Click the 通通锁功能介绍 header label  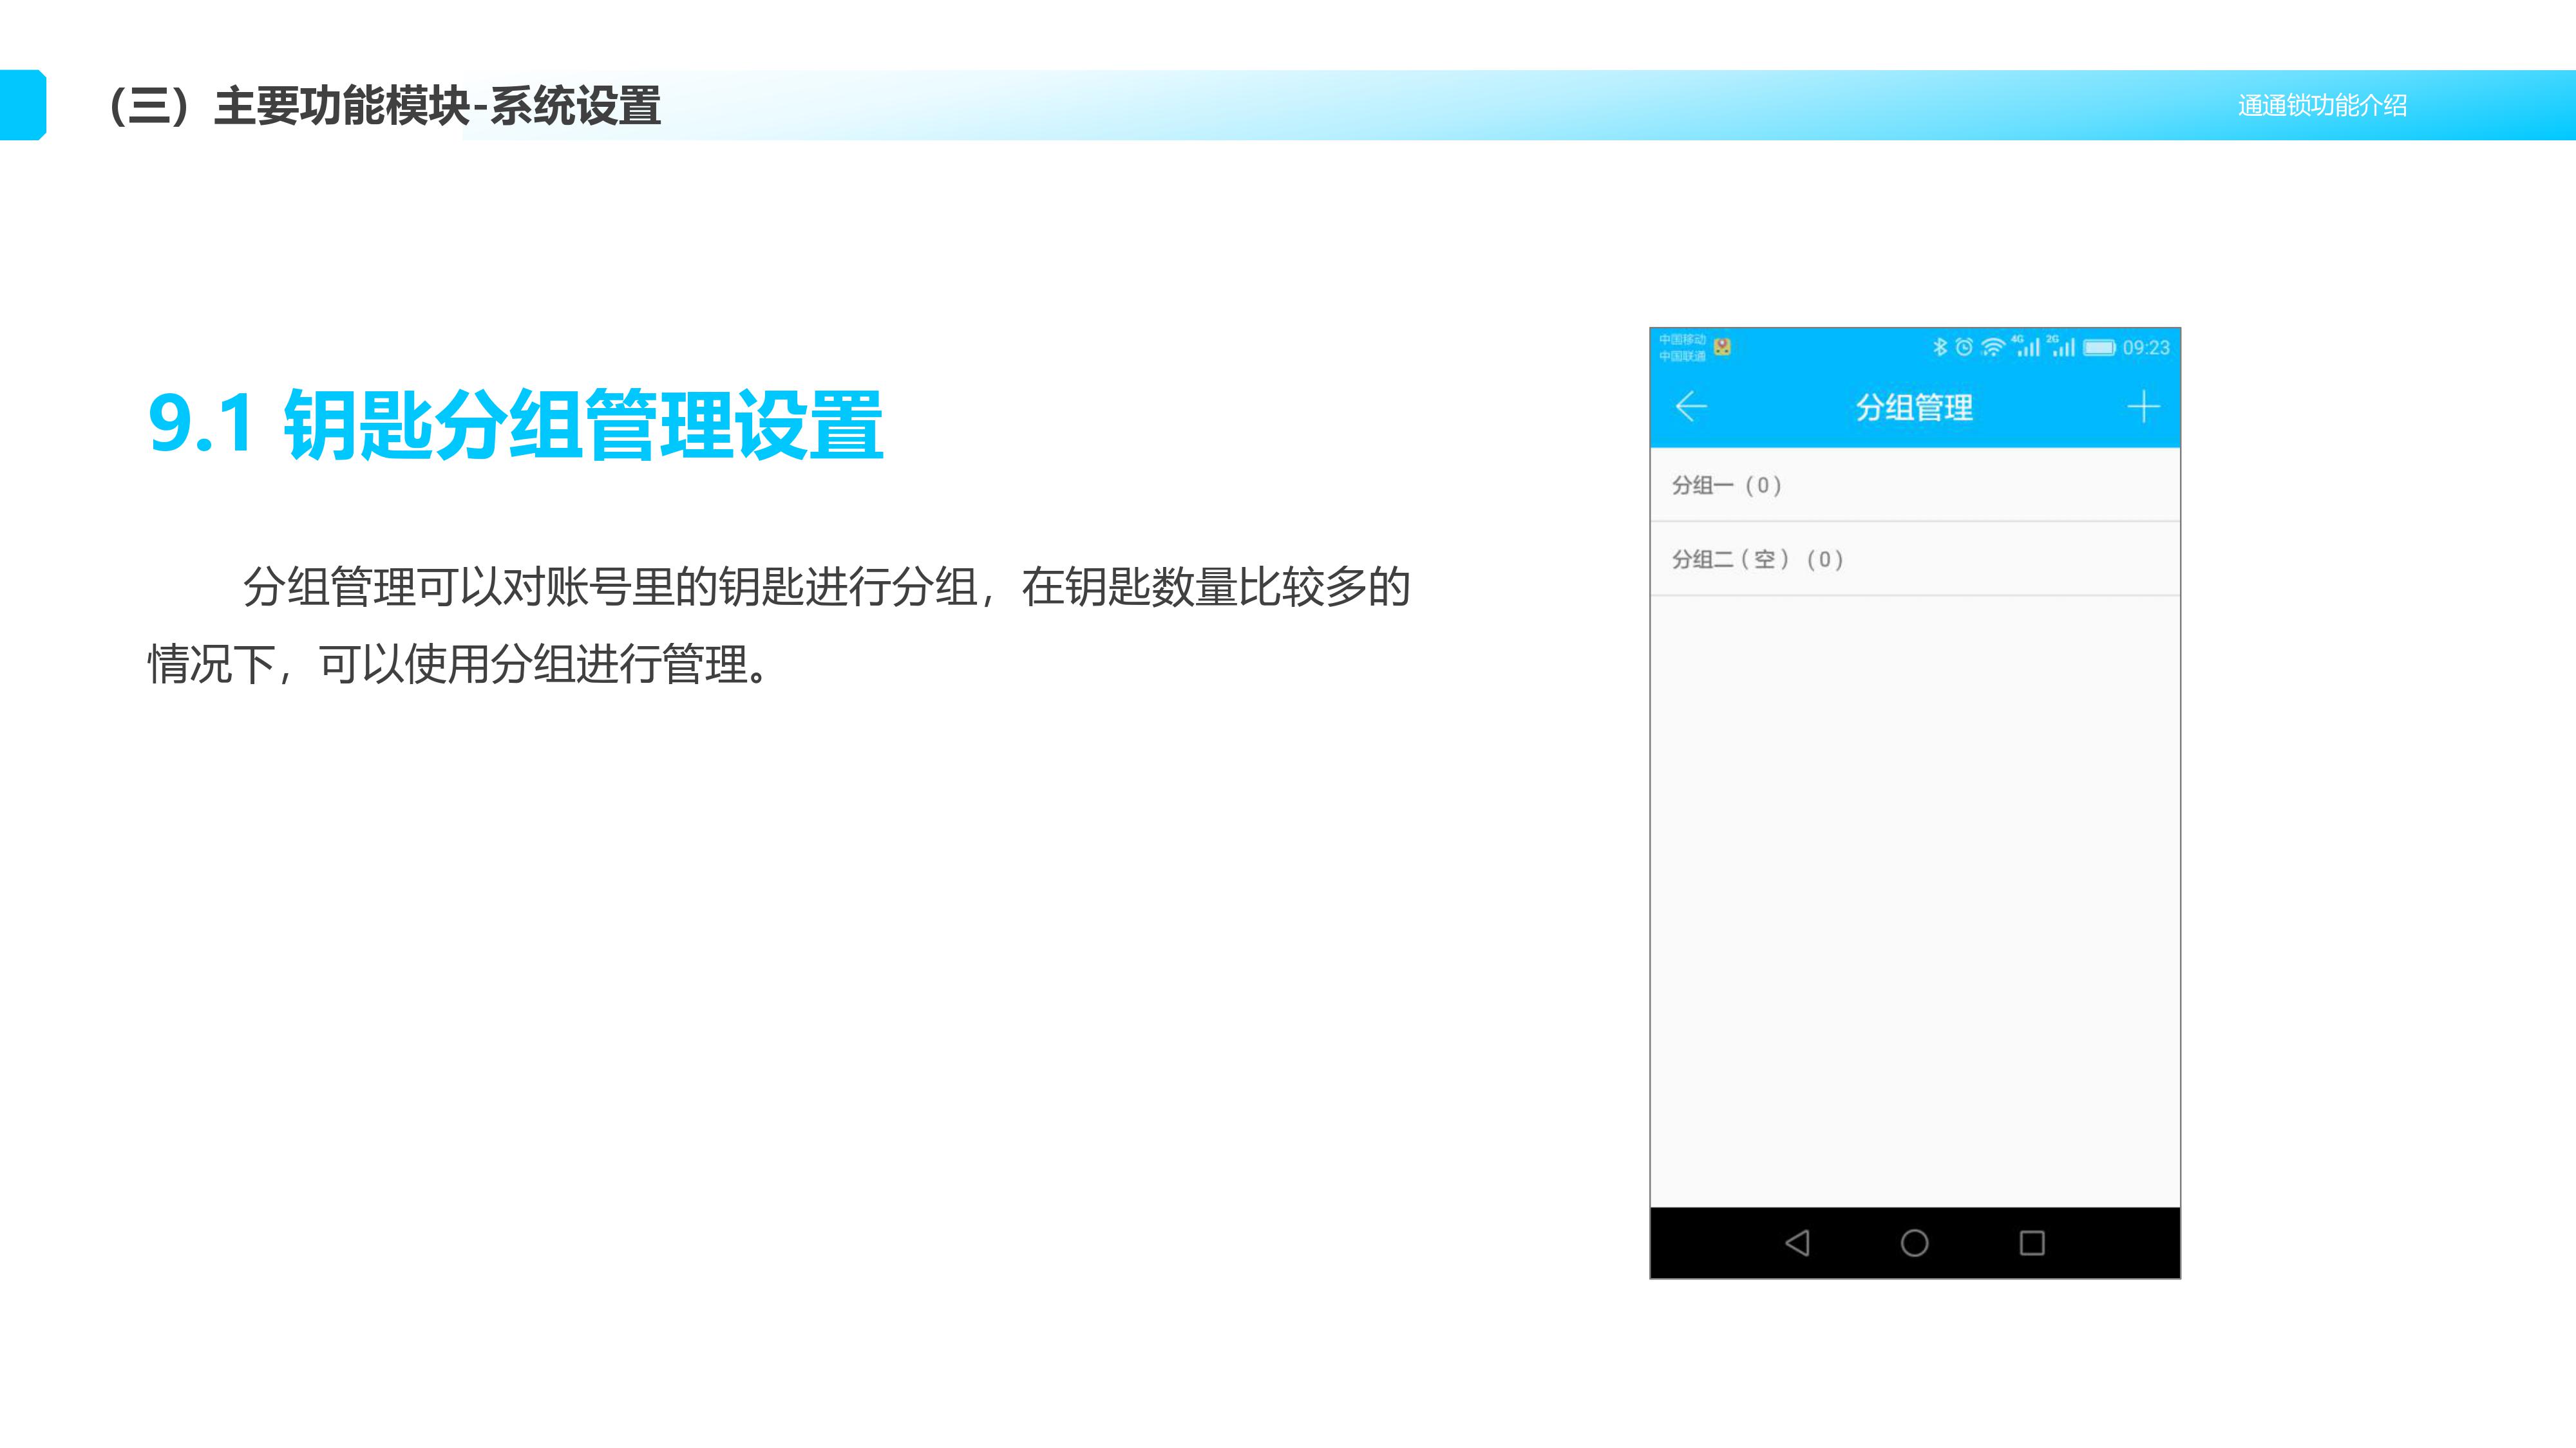(2322, 105)
